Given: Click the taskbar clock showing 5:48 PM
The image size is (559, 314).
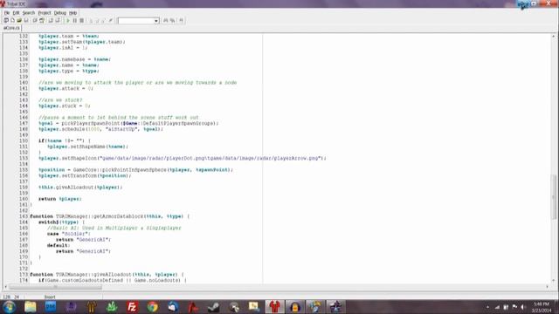Looking at the screenshot, I should pos(542,307).
